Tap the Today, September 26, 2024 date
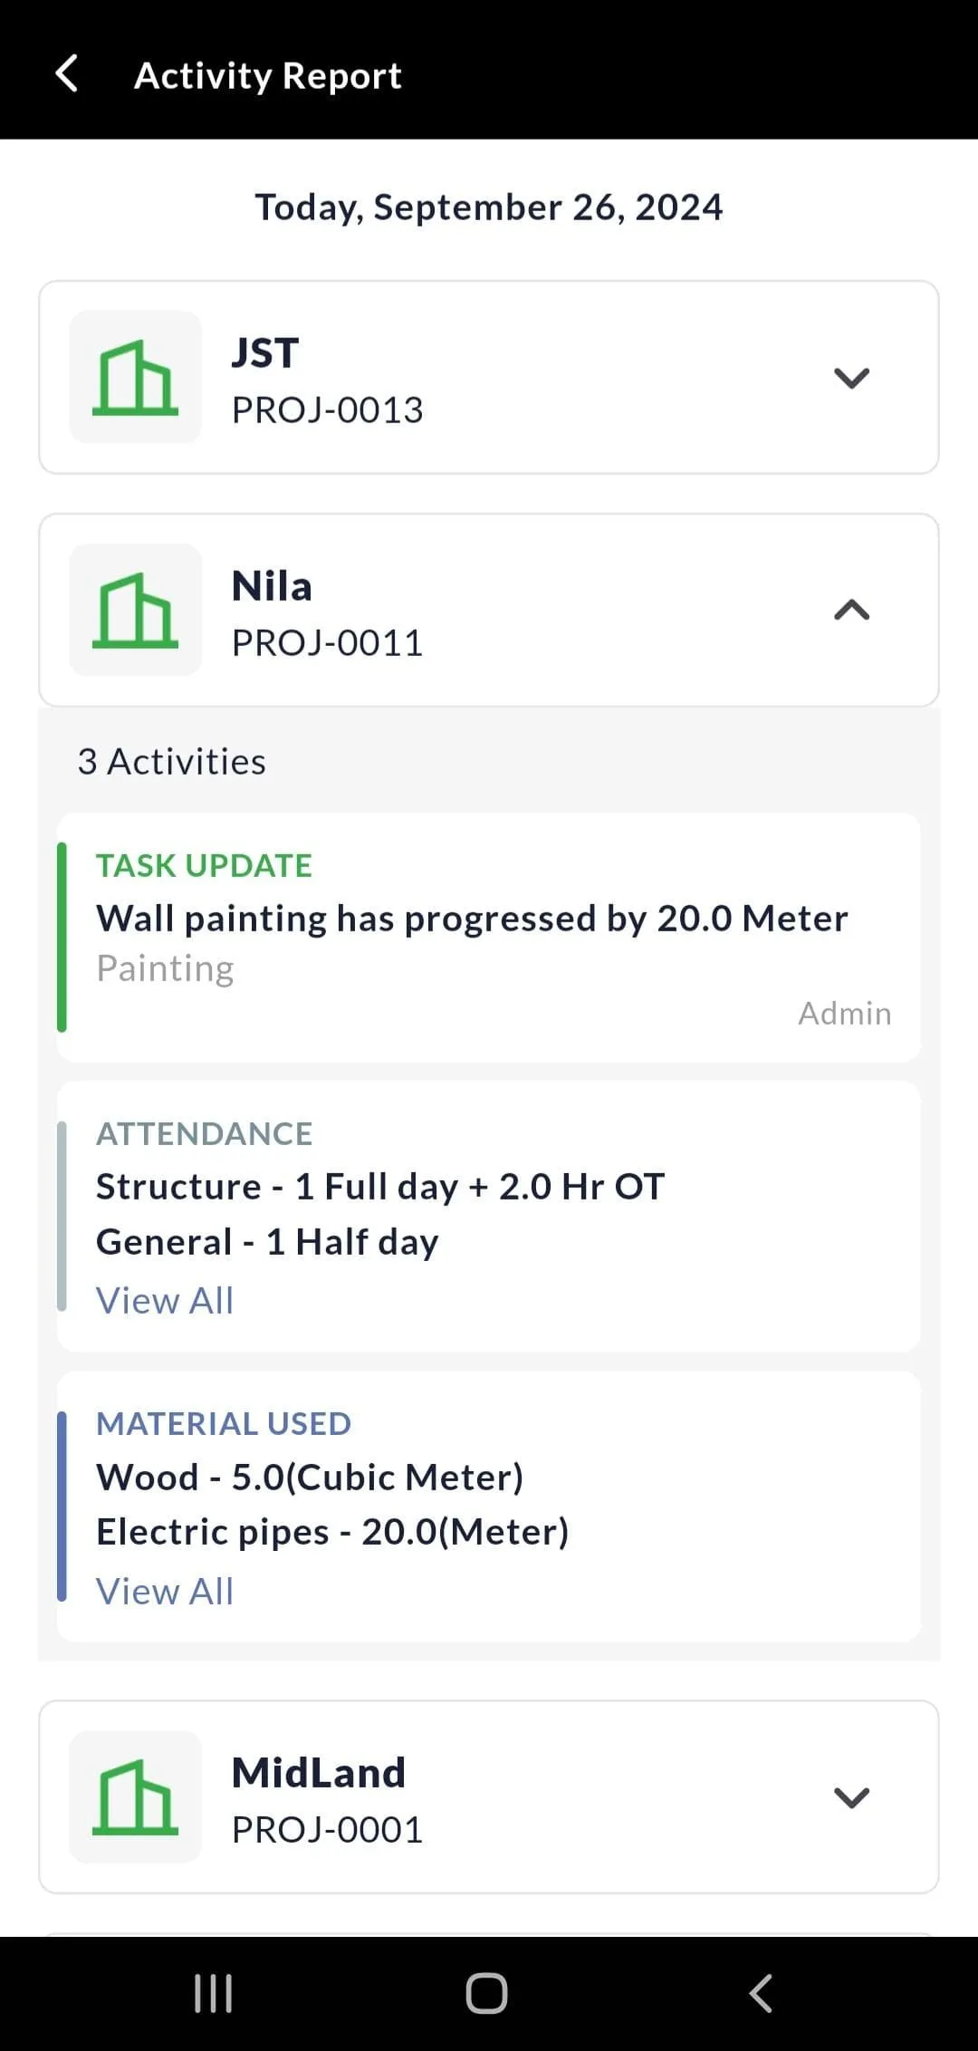 [489, 207]
